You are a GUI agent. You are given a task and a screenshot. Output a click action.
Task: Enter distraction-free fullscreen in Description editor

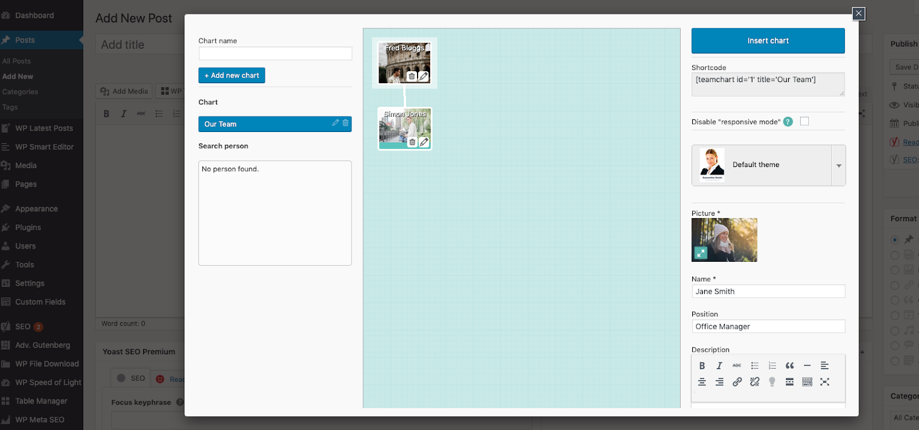[825, 382]
